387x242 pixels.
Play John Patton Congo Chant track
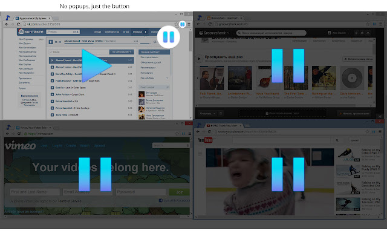[52, 94]
